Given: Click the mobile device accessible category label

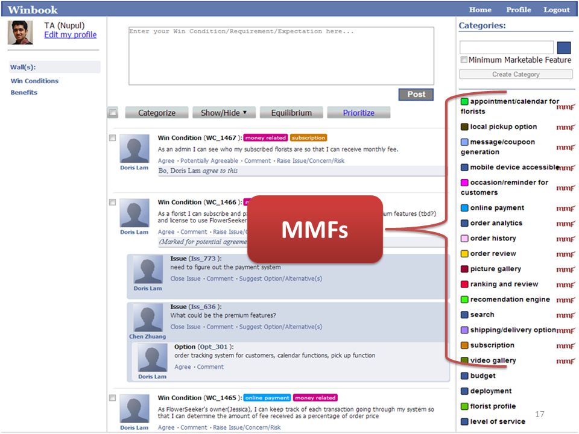Looking at the screenshot, I should pyautogui.click(x=514, y=167).
